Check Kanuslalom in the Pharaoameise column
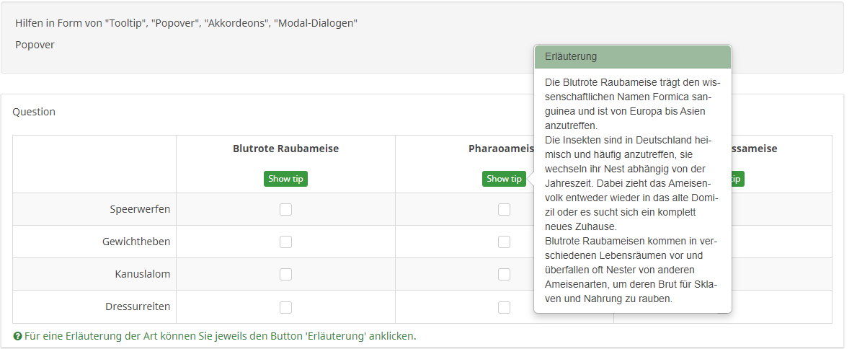The image size is (857, 349). click(504, 274)
